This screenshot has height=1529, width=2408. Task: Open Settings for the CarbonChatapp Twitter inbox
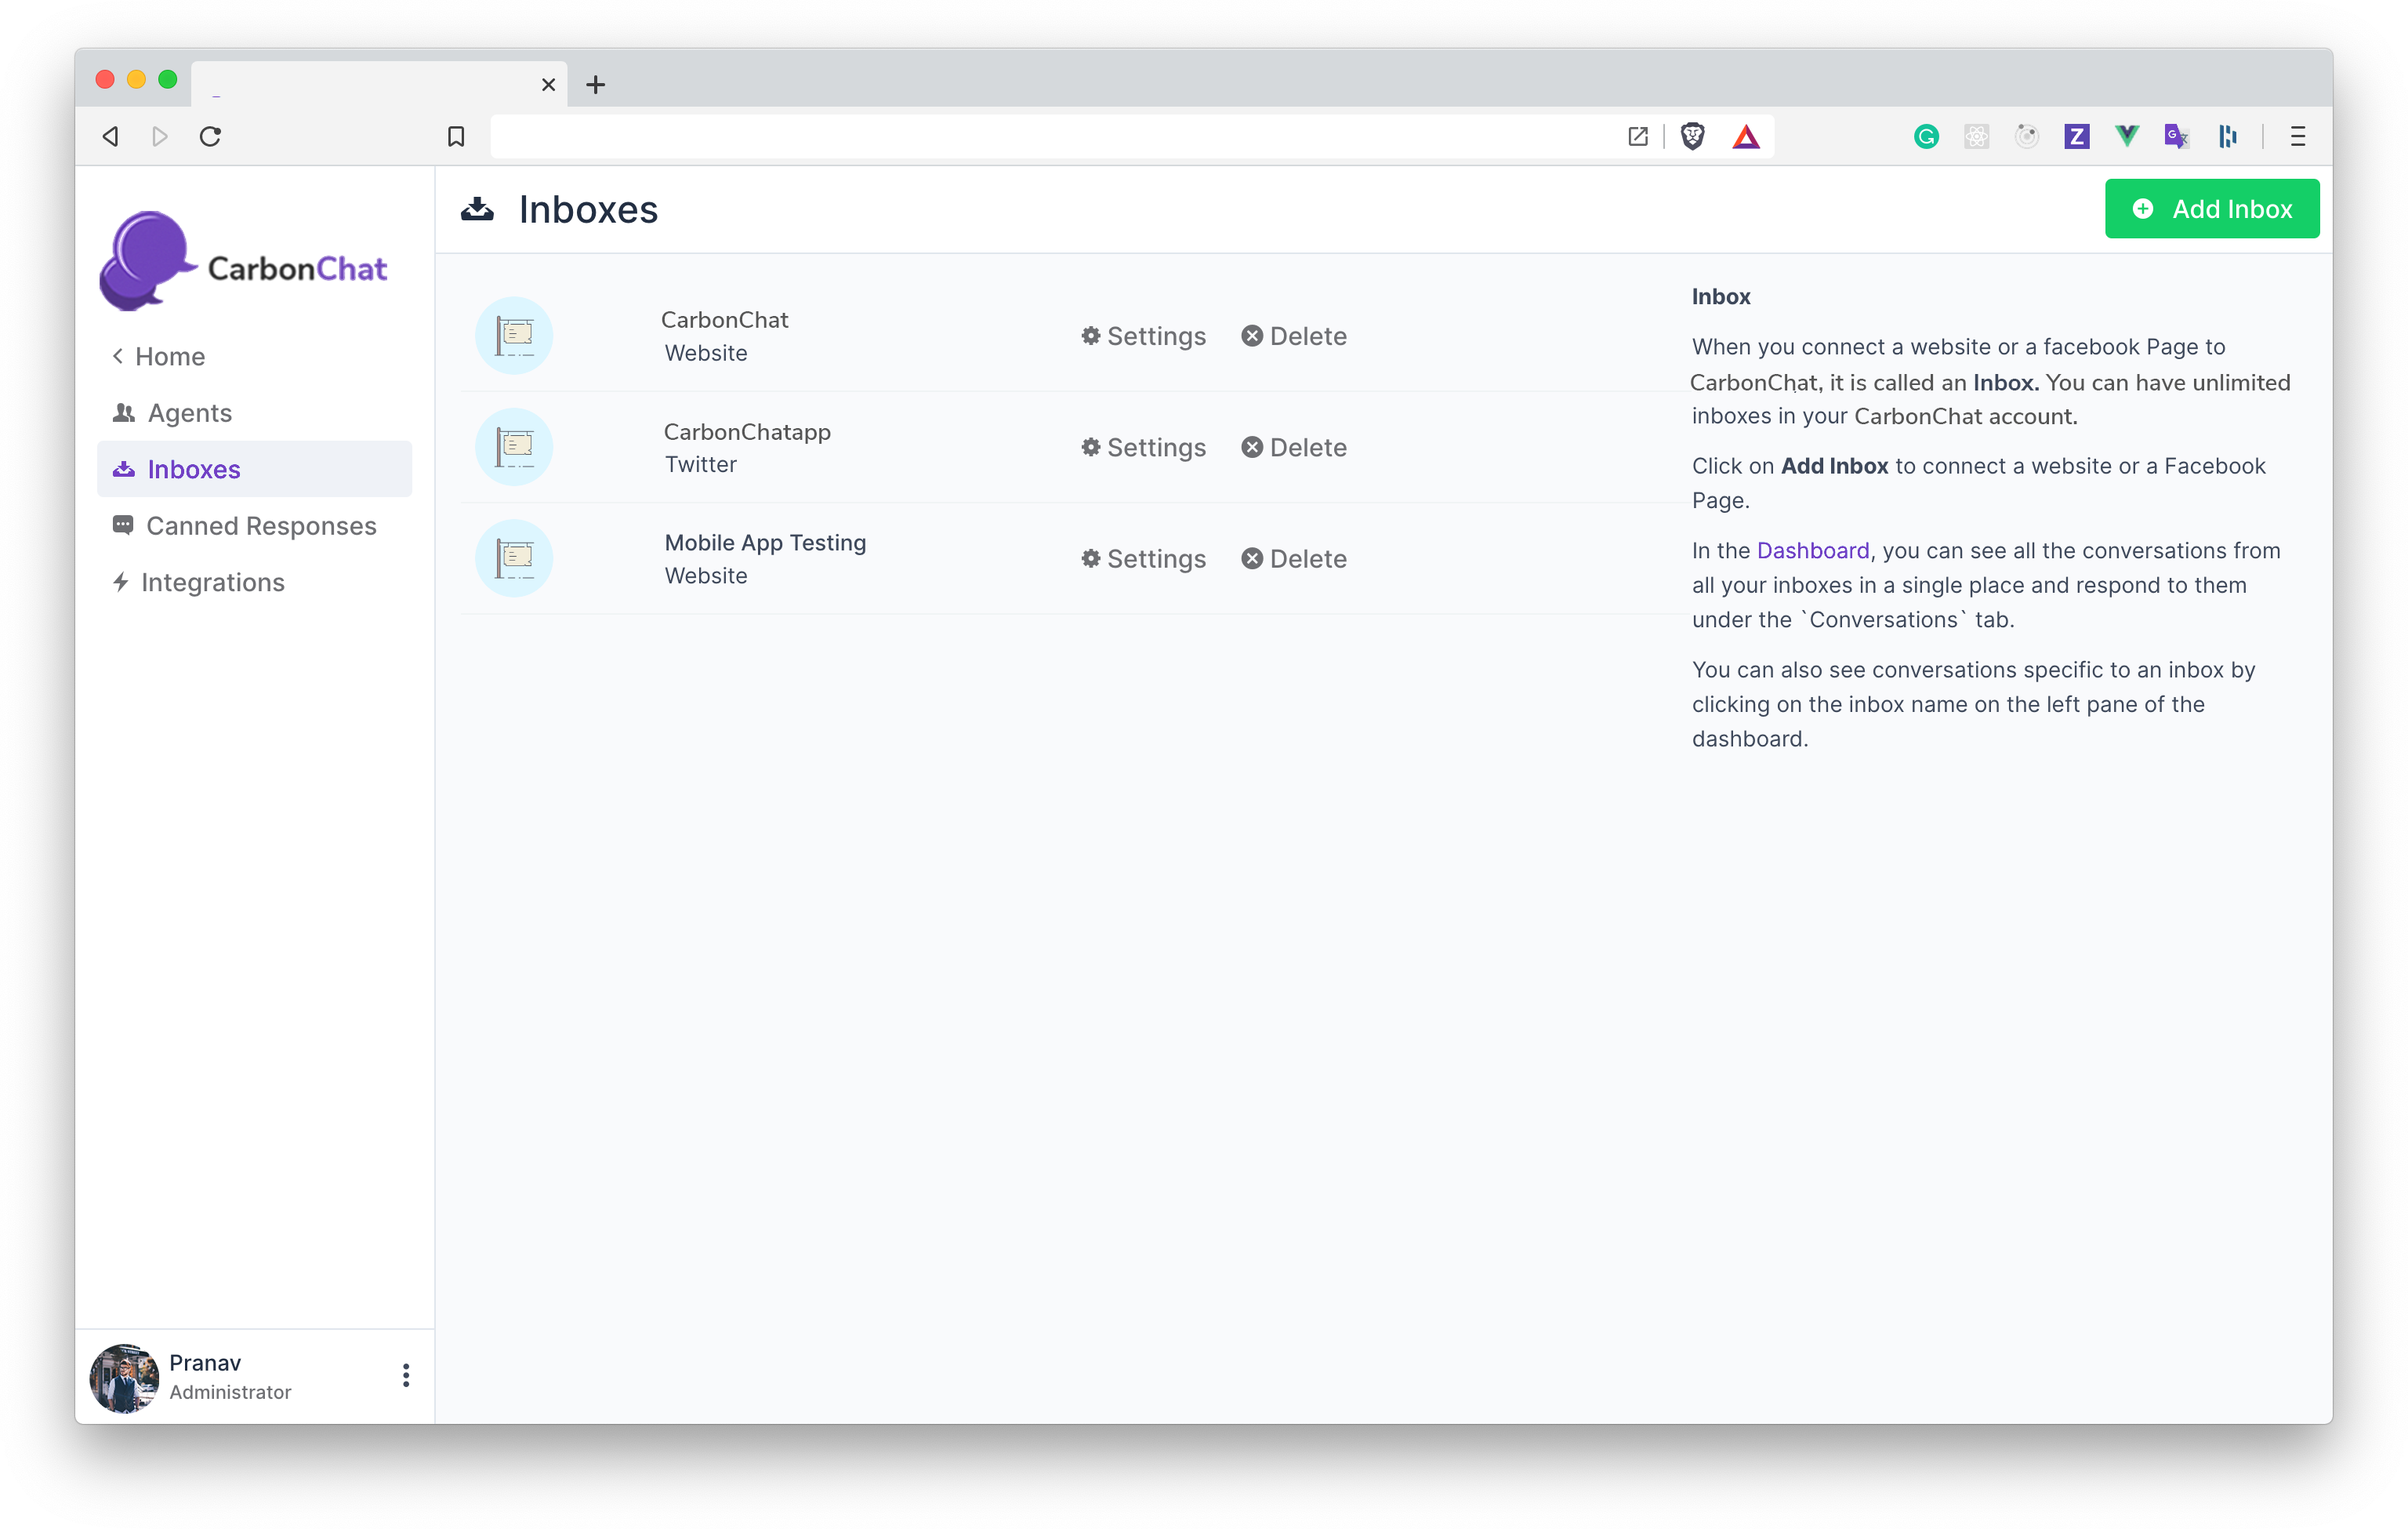tap(1143, 447)
